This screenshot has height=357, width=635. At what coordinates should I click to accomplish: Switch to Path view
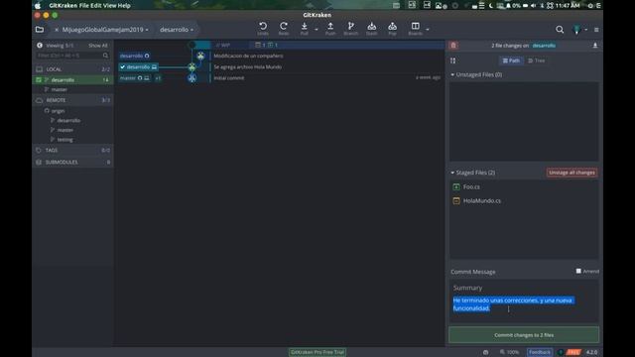tap(511, 60)
